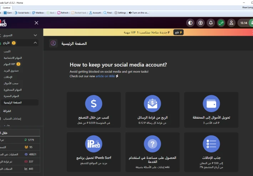This screenshot has height=176, width=253.
Task: Open Social tasks in the toolbar
Action: click(x=22, y=13)
